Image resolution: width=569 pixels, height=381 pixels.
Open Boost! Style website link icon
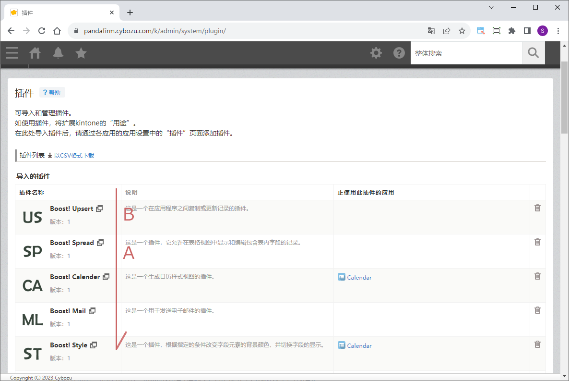[94, 345]
